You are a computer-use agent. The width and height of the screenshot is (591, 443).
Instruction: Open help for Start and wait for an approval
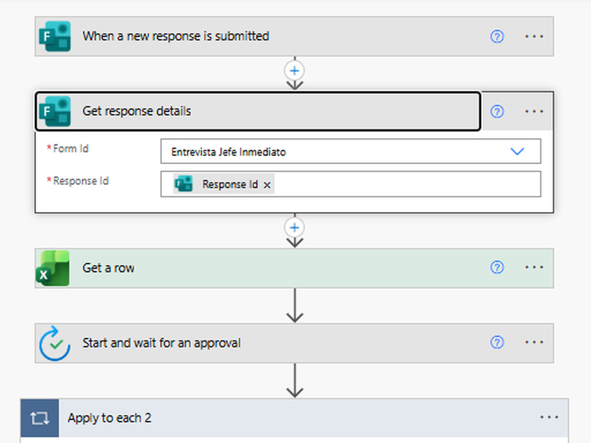(497, 342)
